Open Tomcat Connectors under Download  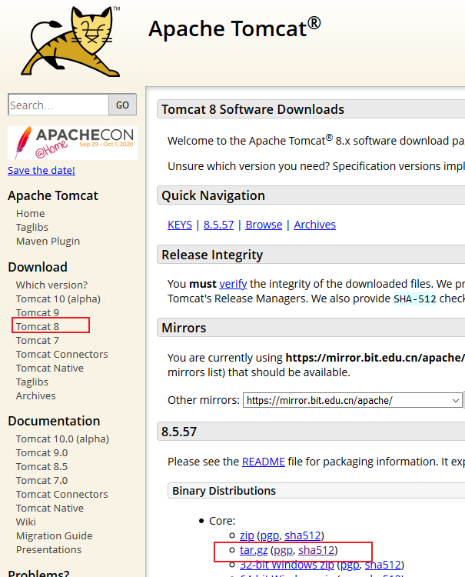61,355
